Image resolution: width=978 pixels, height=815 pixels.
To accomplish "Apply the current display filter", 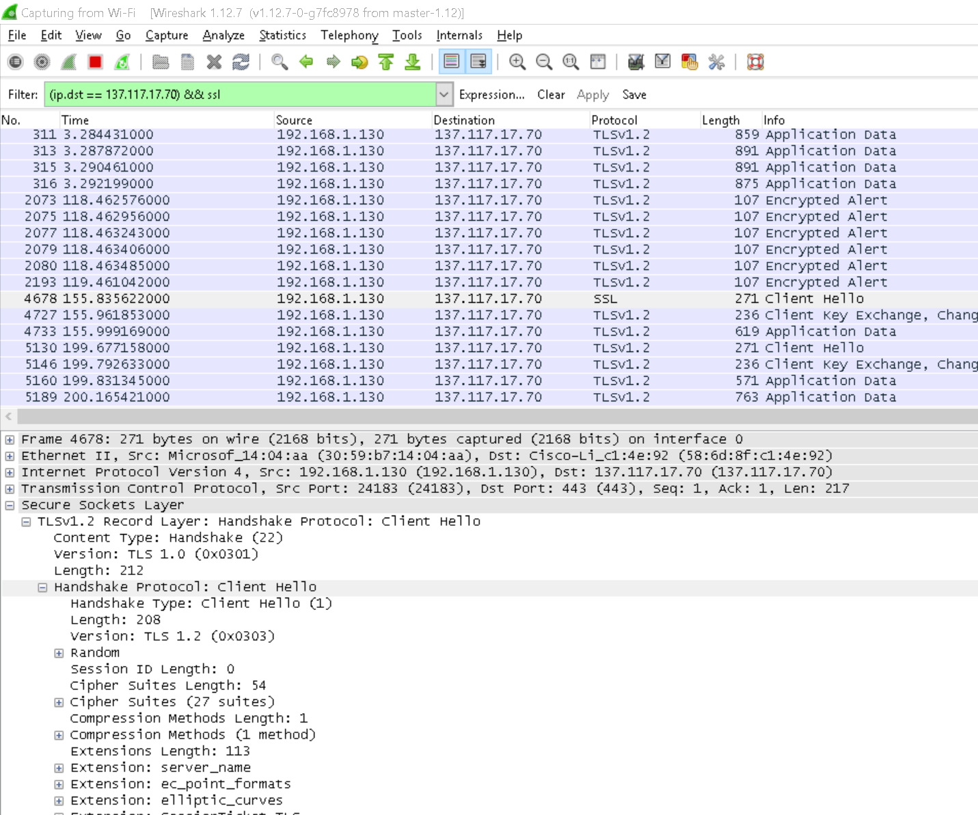I will click(592, 94).
